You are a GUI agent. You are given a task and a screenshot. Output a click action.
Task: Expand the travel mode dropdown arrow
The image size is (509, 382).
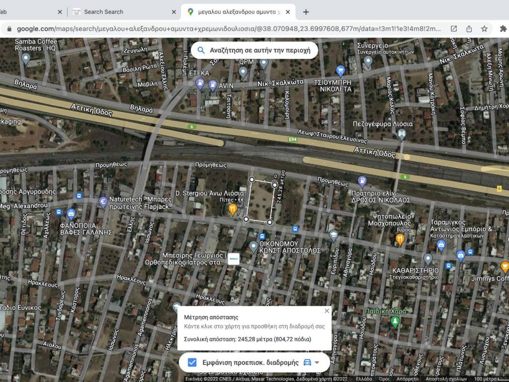point(317,363)
